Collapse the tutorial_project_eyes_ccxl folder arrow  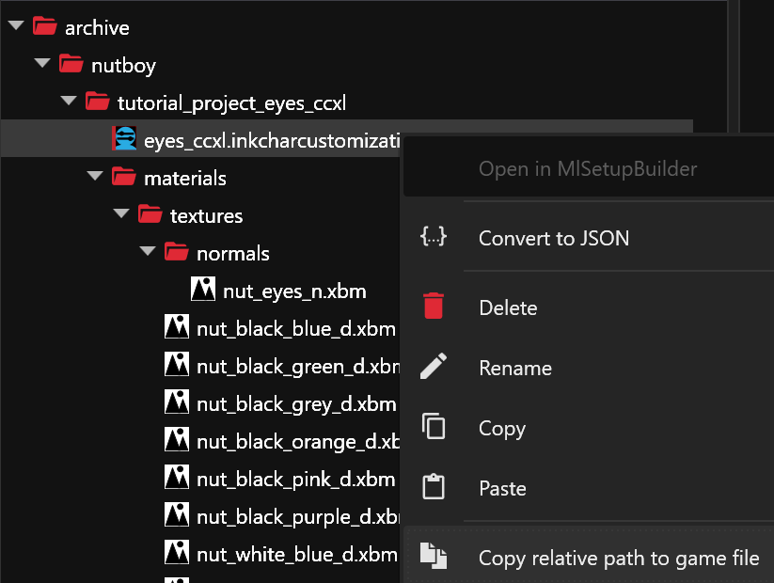[69, 102]
